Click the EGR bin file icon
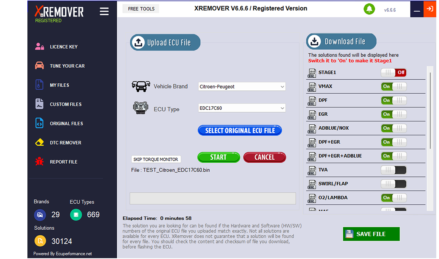The height and width of the screenshot is (259, 439). pyautogui.click(x=312, y=115)
